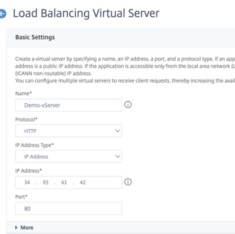Viewport: 235px width, 234px height.
Task: Open the IP Address Type dropdown
Action: point(69,157)
